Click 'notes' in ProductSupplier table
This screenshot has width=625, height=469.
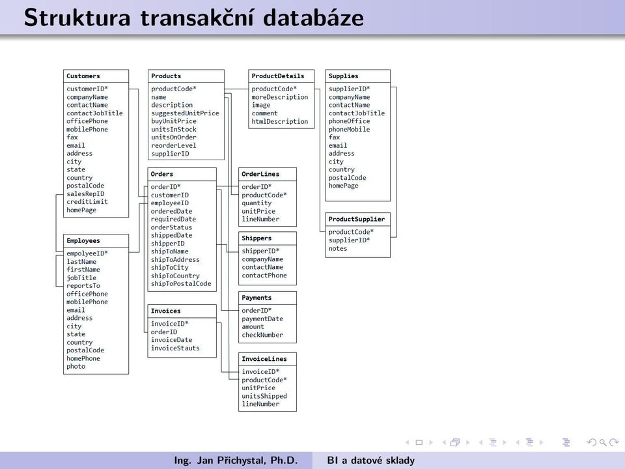point(338,248)
